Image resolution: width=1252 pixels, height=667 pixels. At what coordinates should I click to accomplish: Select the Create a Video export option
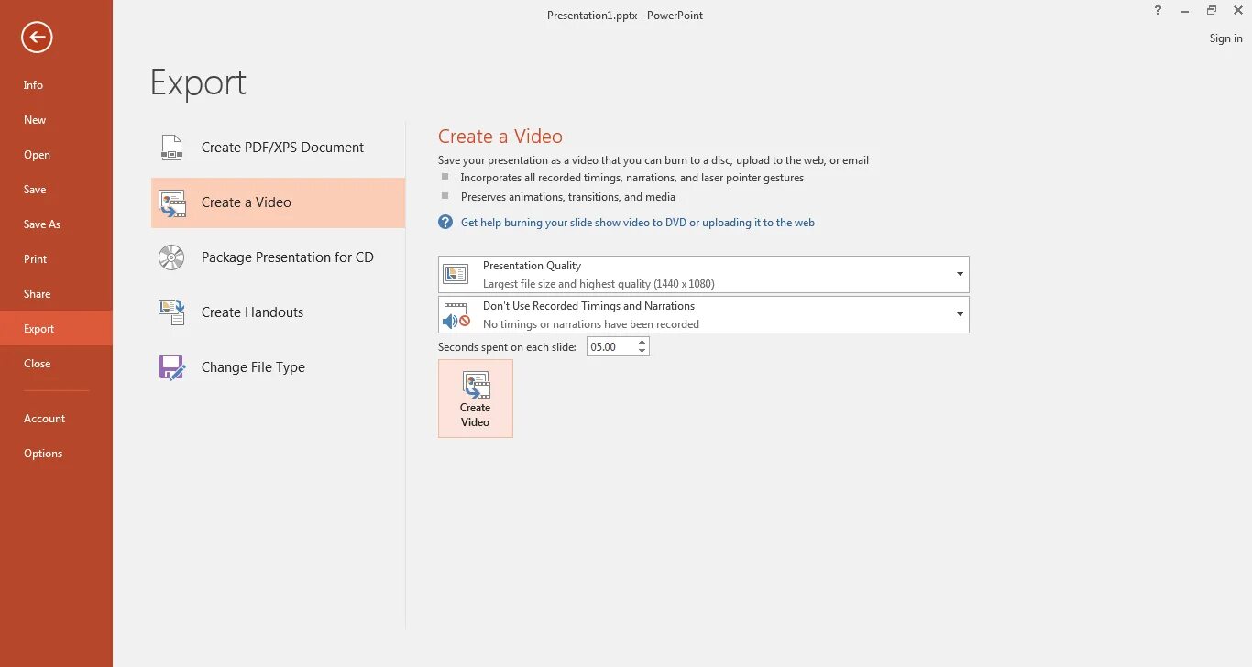278,202
